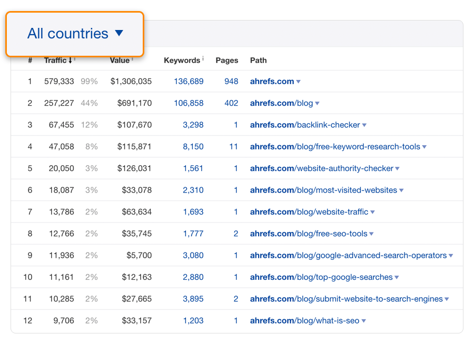Click the Value column header
The height and width of the screenshot is (344, 474).
pyautogui.click(x=120, y=60)
